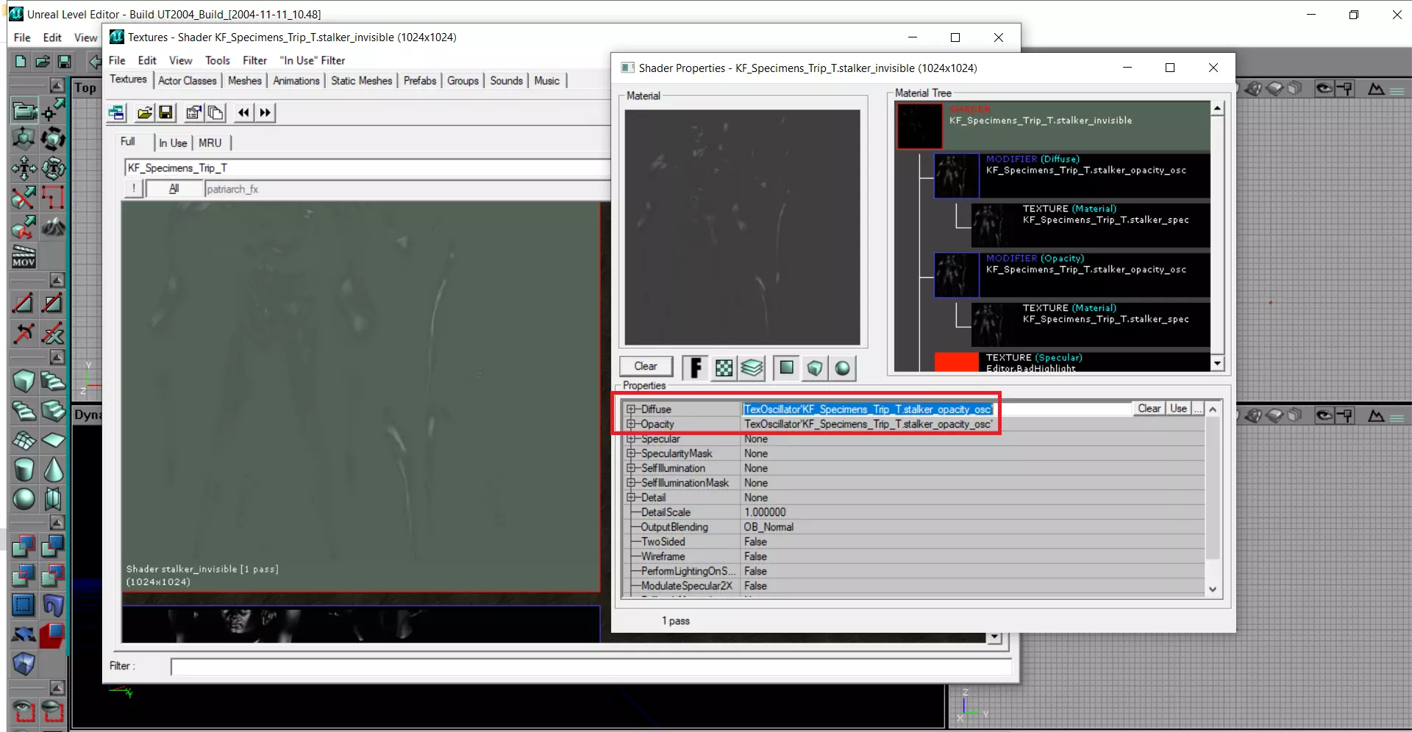Click the Wireframe False value

tap(755, 556)
